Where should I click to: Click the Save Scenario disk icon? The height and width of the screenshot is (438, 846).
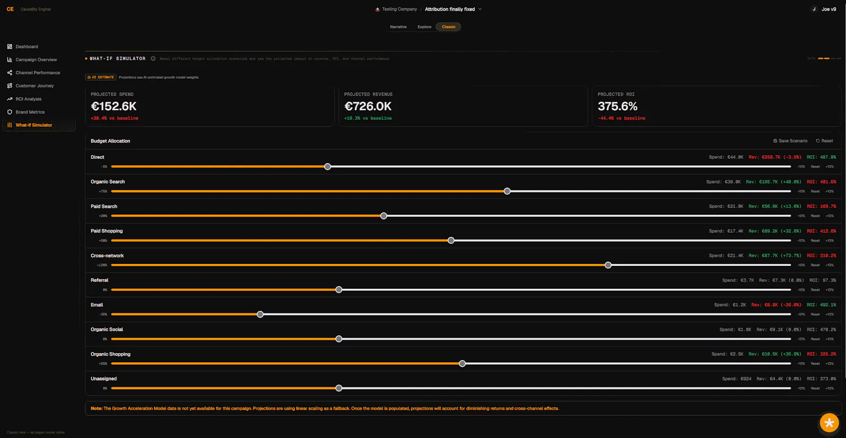click(x=775, y=141)
